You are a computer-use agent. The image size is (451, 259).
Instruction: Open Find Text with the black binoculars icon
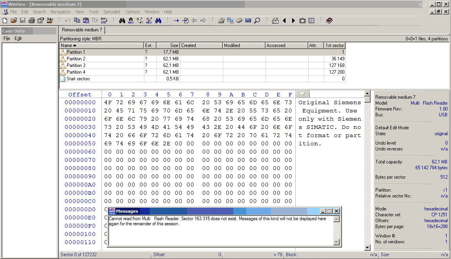pyautogui.click(x=122, y=21)
